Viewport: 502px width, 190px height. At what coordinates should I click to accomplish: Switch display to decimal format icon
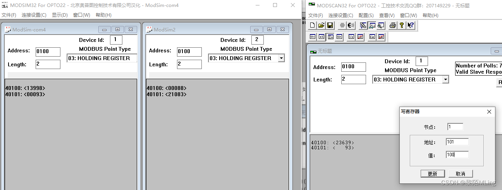(x=321, y=37)
